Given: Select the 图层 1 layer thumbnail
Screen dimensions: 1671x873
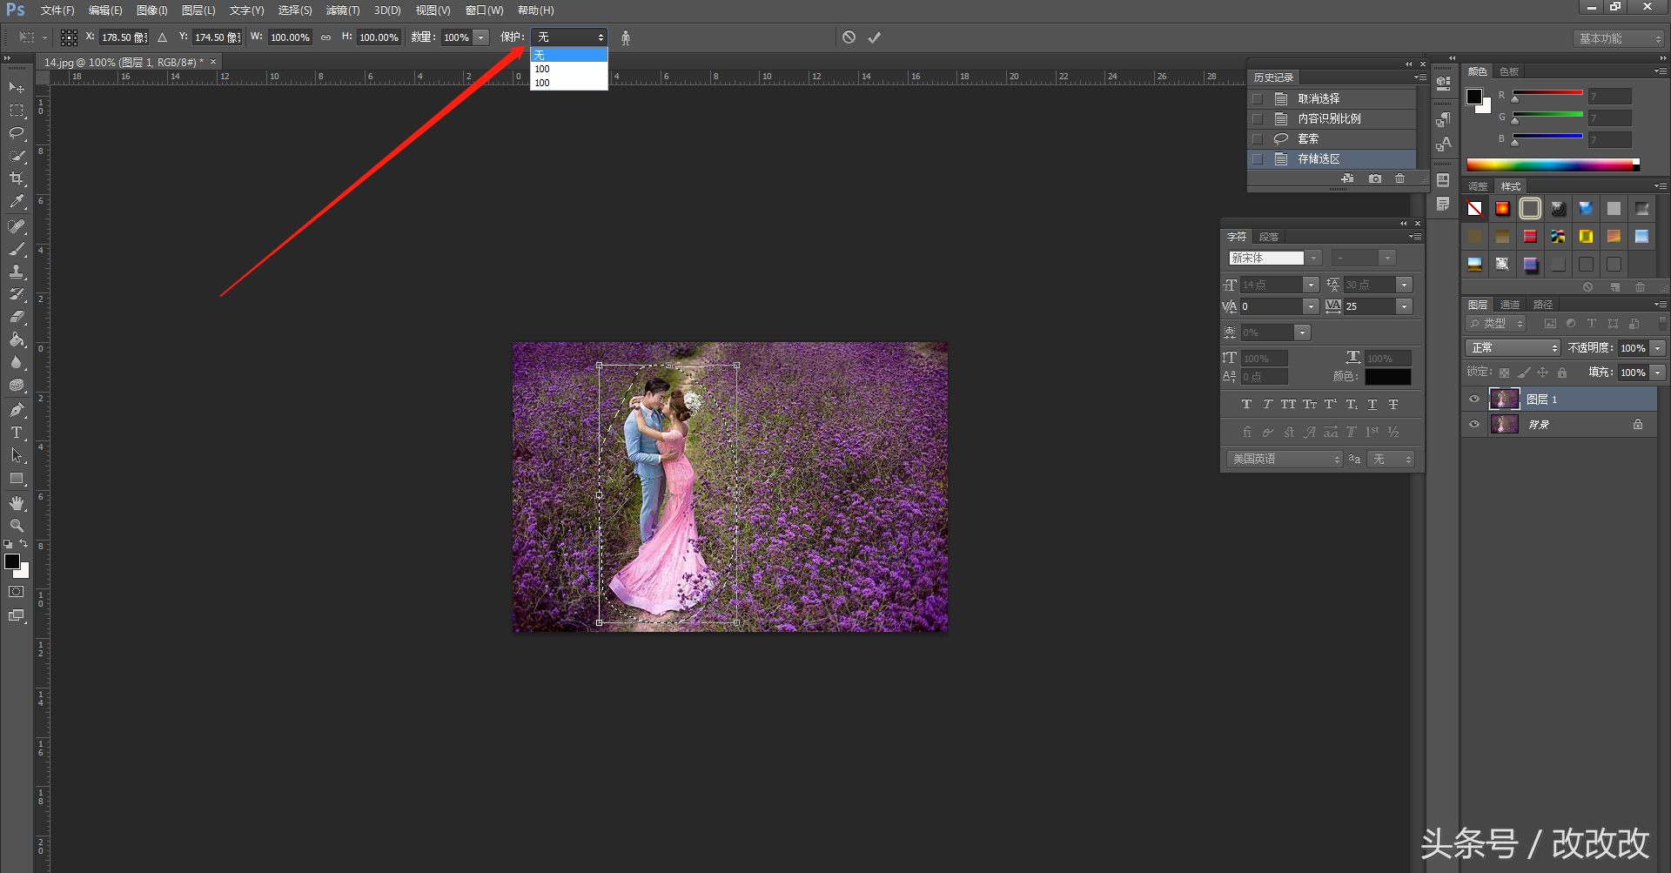Looking at the screenshot, I should (1504, 400).
